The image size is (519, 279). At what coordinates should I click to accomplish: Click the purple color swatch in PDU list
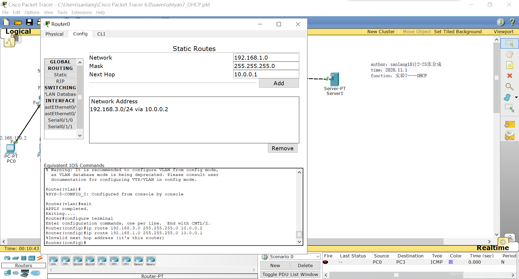click(x=451, y=262)
